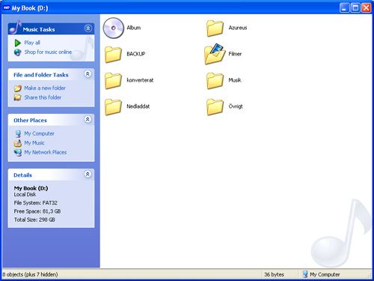
Task: Click the My Computer icon in Other Places
Action: pos(18,134)
